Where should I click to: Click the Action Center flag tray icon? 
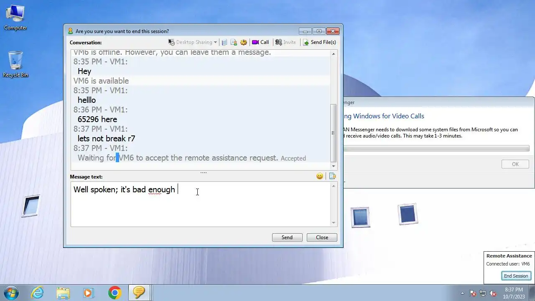(473, 293)
